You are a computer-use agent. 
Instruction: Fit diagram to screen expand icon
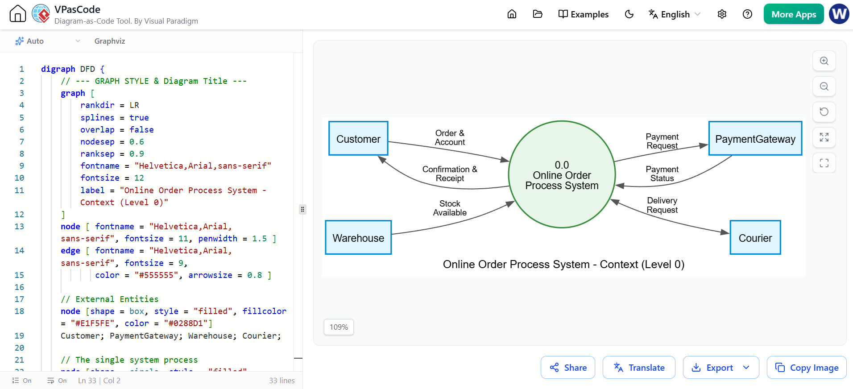[824, 137]
